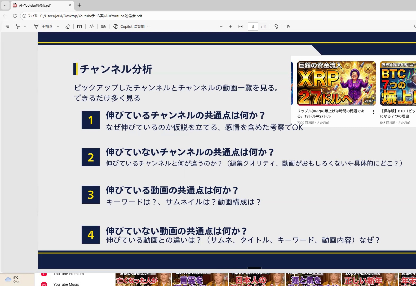Click the number 3 box
The width and height of the screenshot is (416, 286).
(x=91, y=195)
